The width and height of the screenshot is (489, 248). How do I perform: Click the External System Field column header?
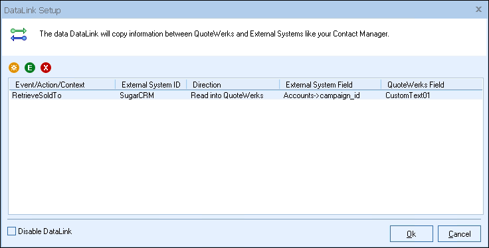pyautogui.click(x=330, y=85)
